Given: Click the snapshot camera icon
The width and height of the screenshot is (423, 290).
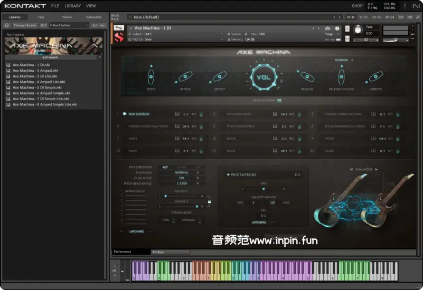Looking at the screenshot, I should click(327, 28).
